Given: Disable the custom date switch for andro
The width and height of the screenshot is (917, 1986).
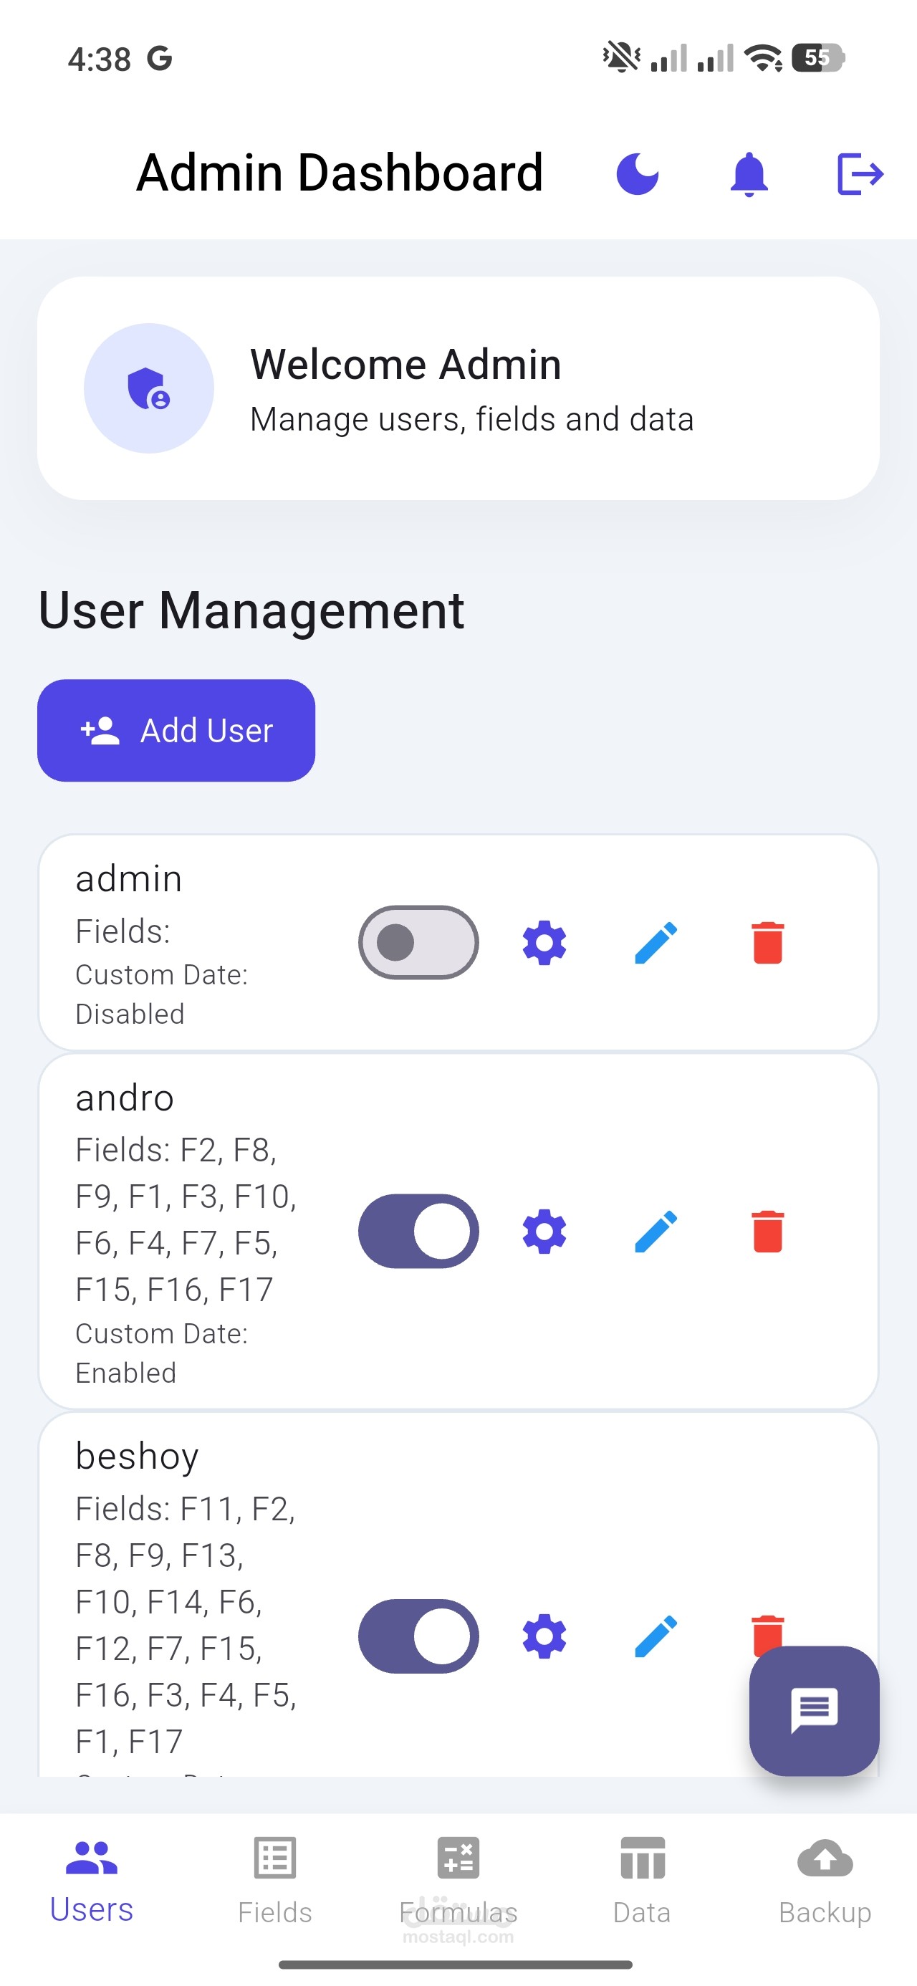Looking at the screenshot, I should pyautogui.click(x=418, y=1230).
